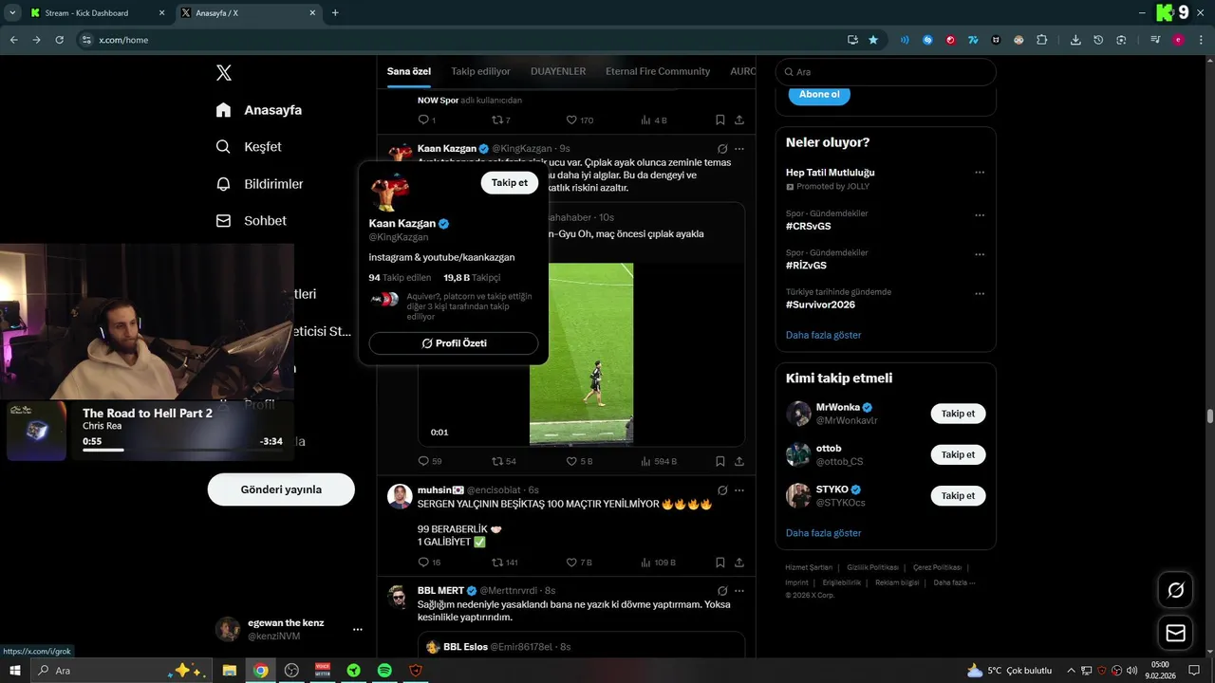Like NOW Spor post (170)
The width and height of the screenshot is (1215, 683).
[580, 120]
